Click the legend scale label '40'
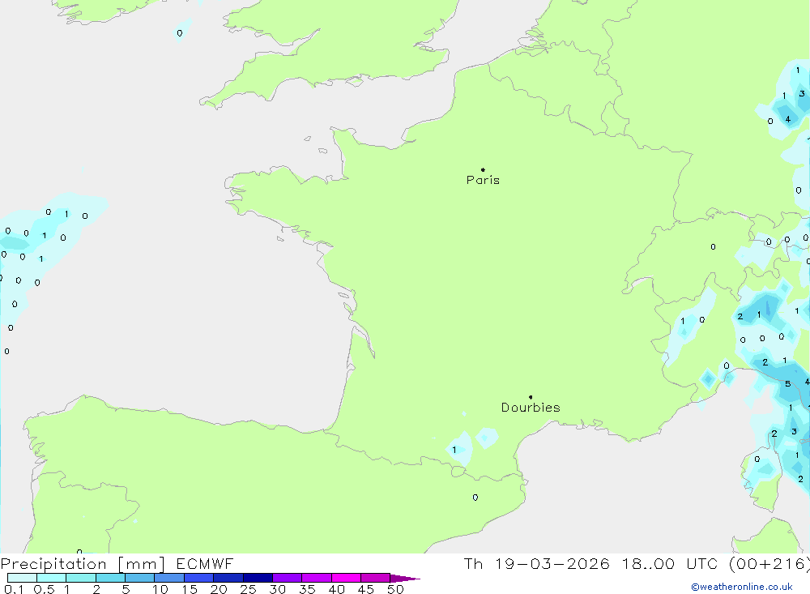810x594 pixels. pos(336,589)
